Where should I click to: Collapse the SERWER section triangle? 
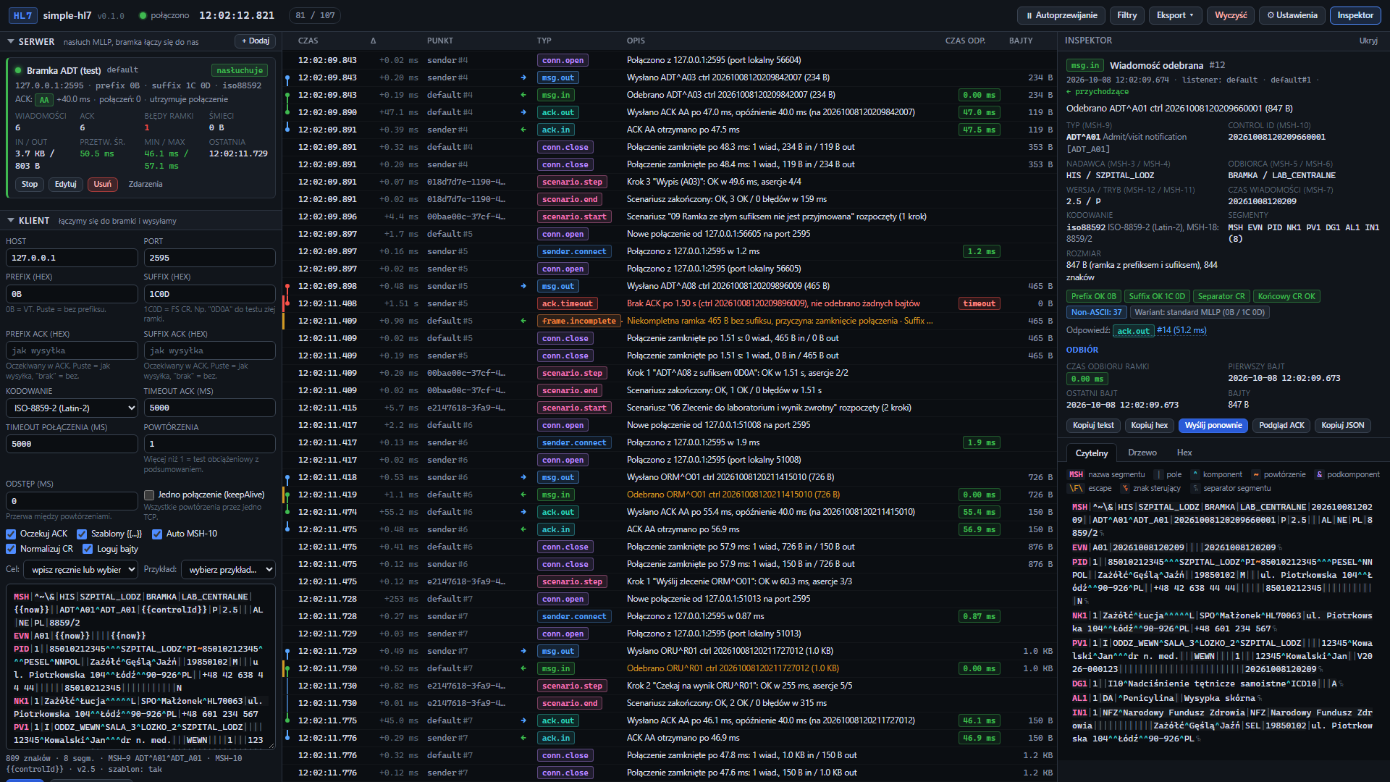pos(11,42)
